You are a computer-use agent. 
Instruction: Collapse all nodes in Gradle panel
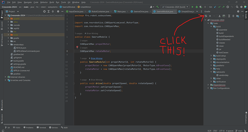point(233,16)
